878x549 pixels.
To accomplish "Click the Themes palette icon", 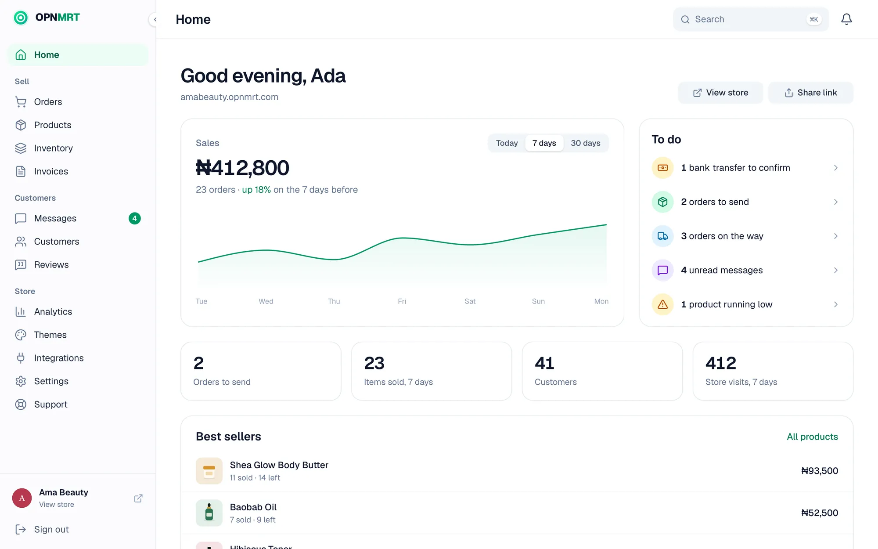I will tap(21, 335).
